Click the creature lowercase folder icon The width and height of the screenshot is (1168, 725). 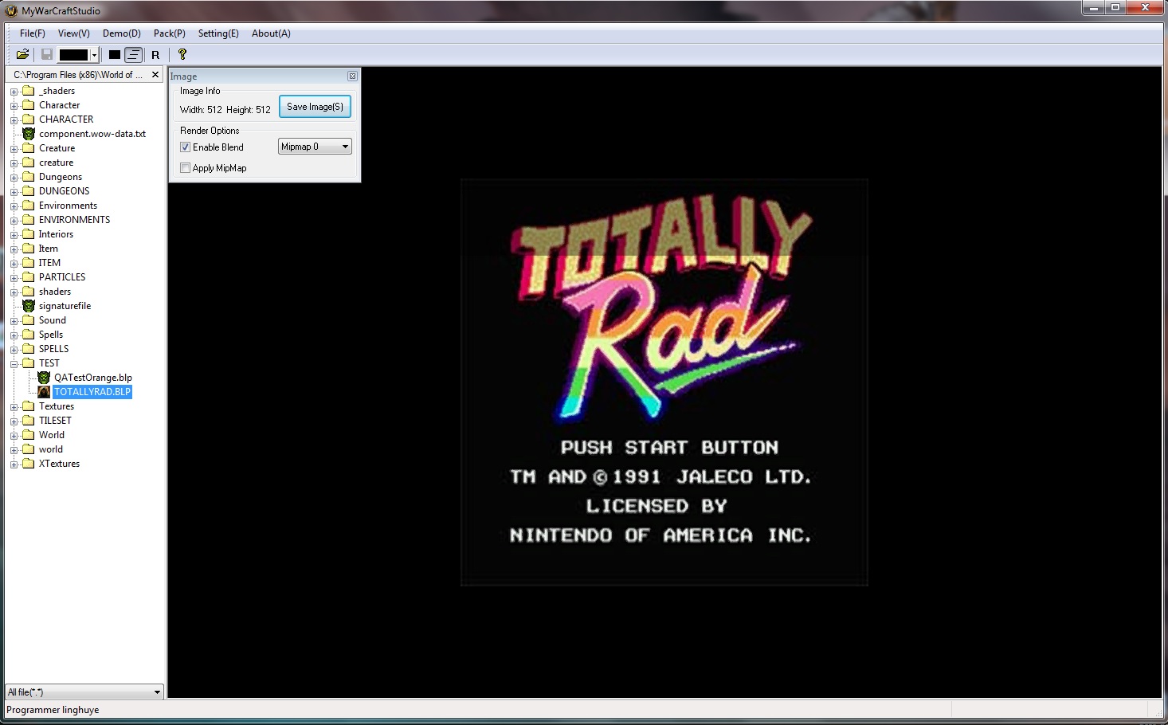pyautogui.click(x=29, y=163)
